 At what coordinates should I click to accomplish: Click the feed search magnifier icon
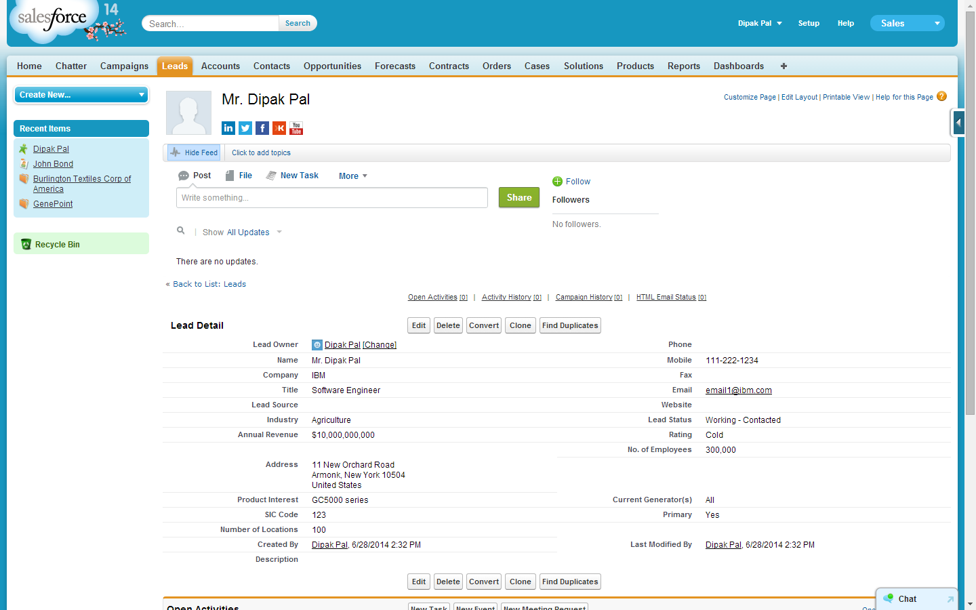coord(181,230)
